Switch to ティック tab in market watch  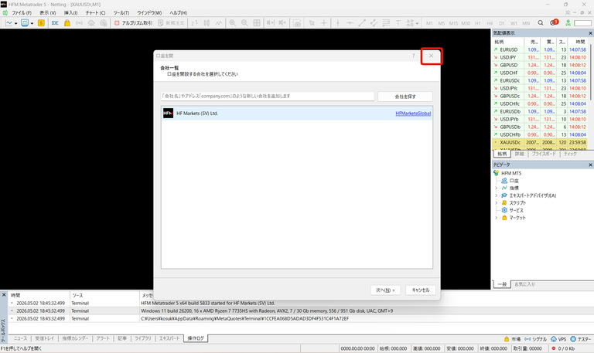pyautogui.click(x=570, y=154)
